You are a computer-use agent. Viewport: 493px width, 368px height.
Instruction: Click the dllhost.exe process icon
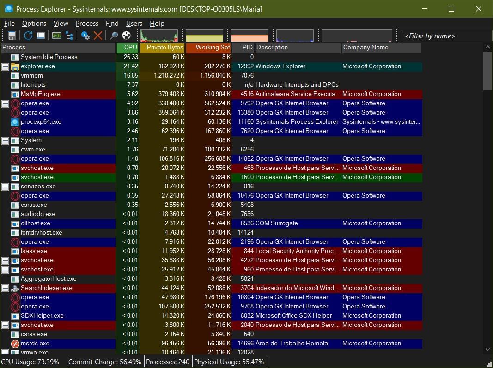15,223
